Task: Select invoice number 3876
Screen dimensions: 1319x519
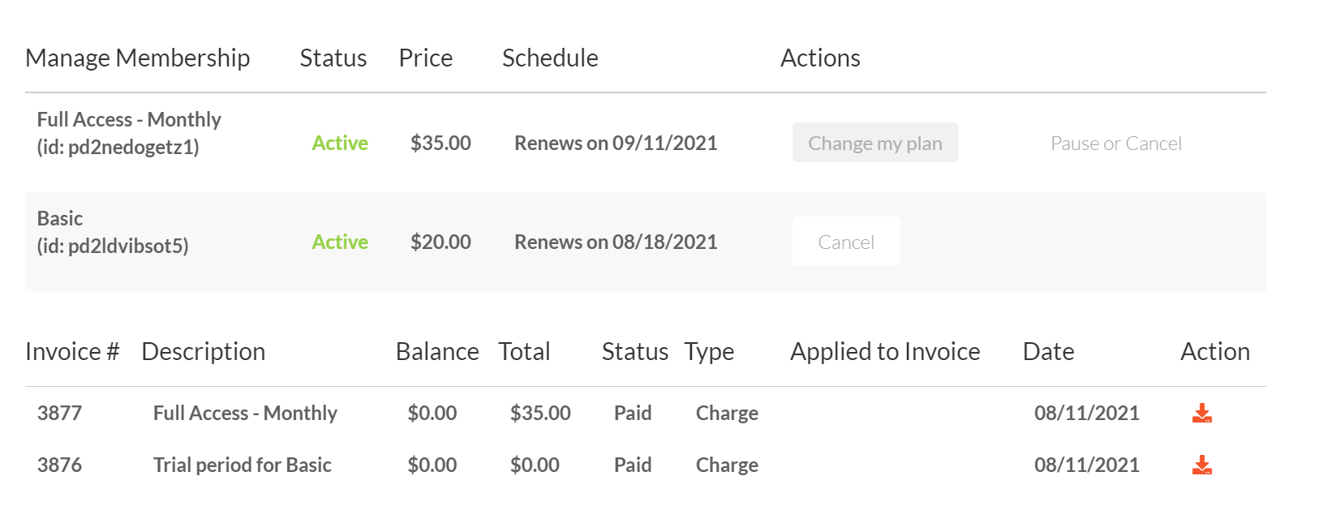Action: (59, 465)
